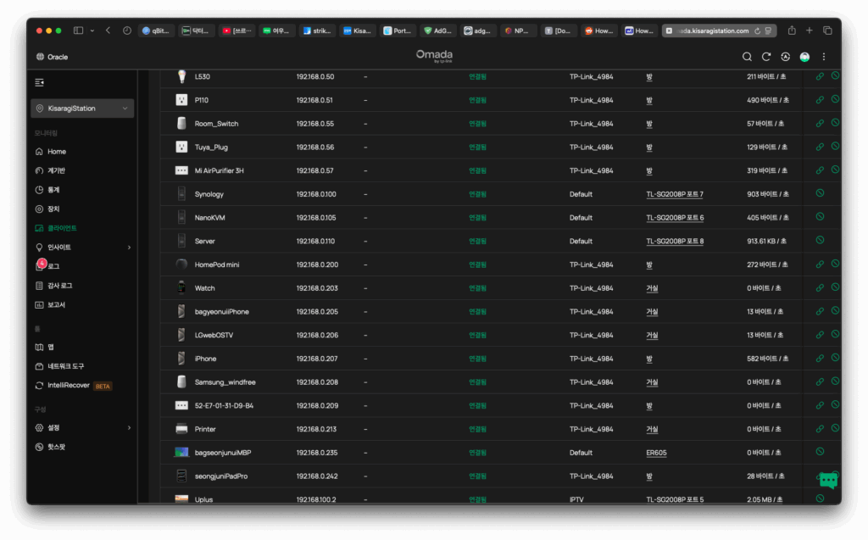Click the Oracle globe entry
This screenshot has width=868, height=540.
pyautogui.click(x=52, y=57)
